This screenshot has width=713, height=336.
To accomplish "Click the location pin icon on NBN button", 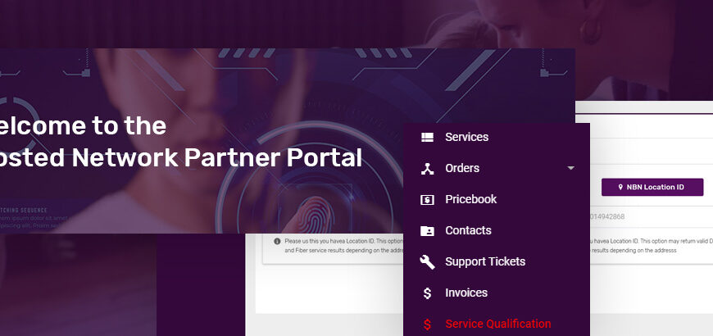I will tap(620, 188).
